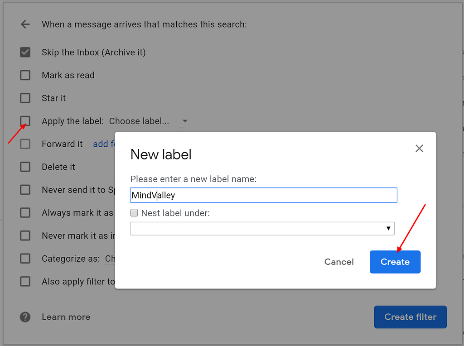Click the back arrow icon

25,24
